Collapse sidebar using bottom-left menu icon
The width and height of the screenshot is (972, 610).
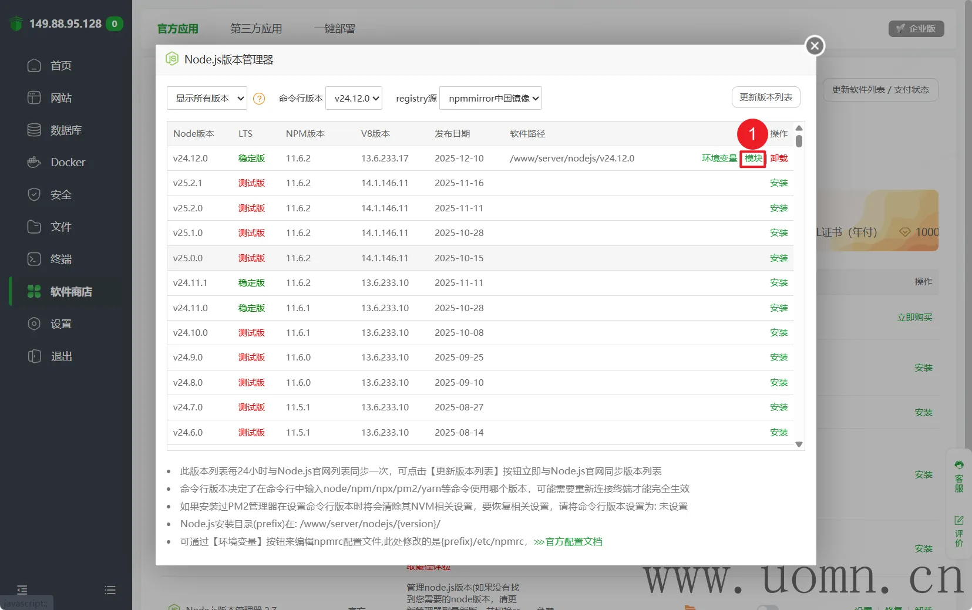tap(22, 589)
